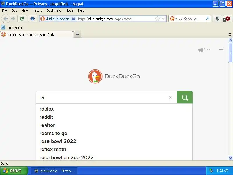Screen dimensions: 233x175
Task: Open the View menu
Action: (x=24, y=10)
